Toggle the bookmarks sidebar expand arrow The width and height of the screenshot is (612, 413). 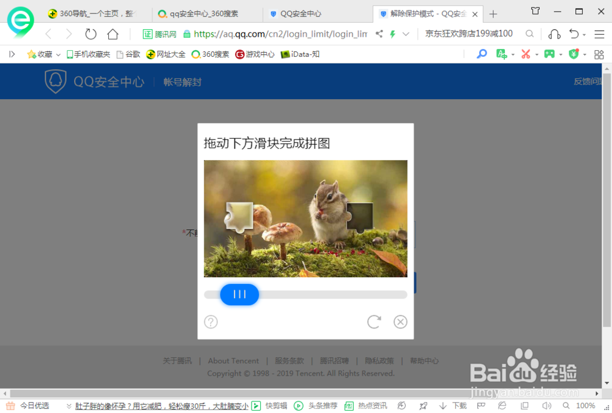pos(12,54)
